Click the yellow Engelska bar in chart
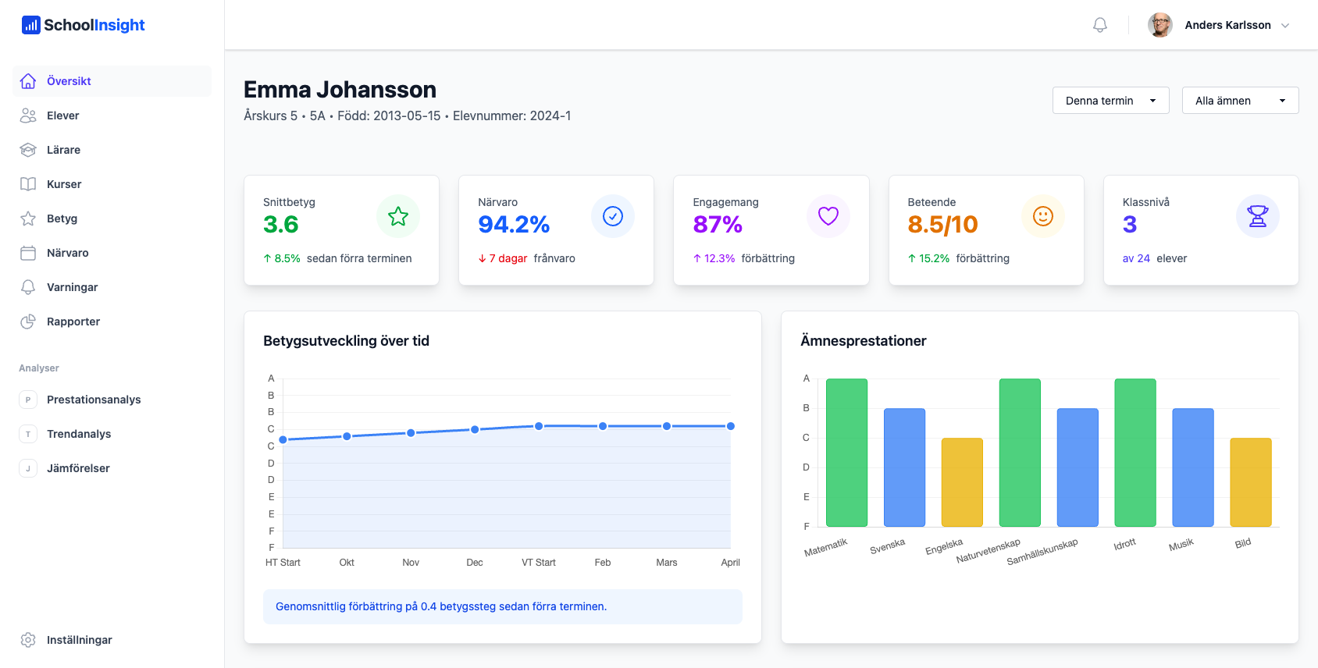This screenshot has height=668, width=1318. point(962,482)
